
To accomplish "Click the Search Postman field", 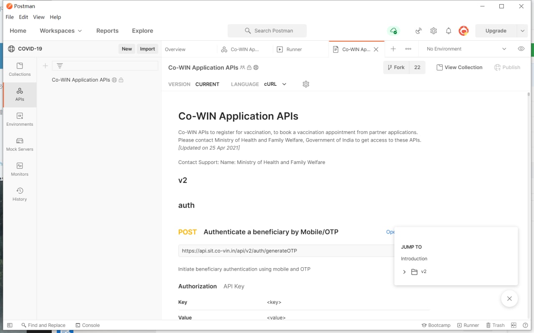I will [x=267, y=31].
